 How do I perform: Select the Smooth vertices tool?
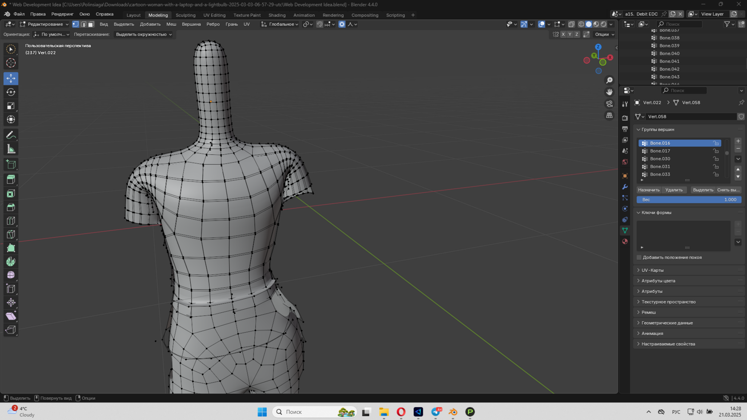tap(11, 275)
